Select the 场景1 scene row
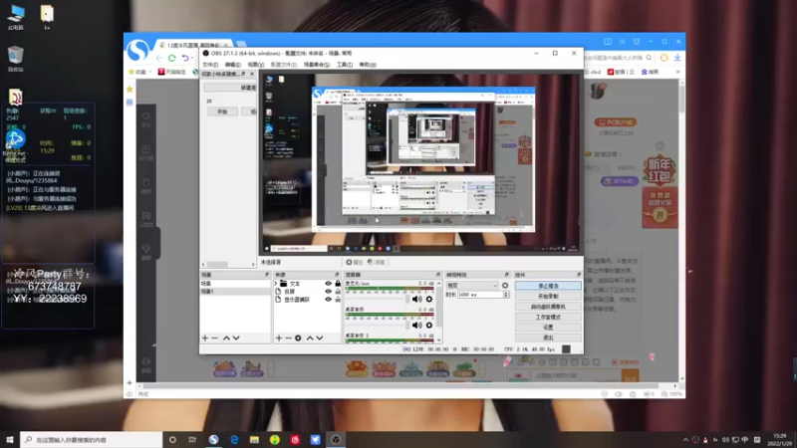Screen dimensions: 797x448 (235, 292)
